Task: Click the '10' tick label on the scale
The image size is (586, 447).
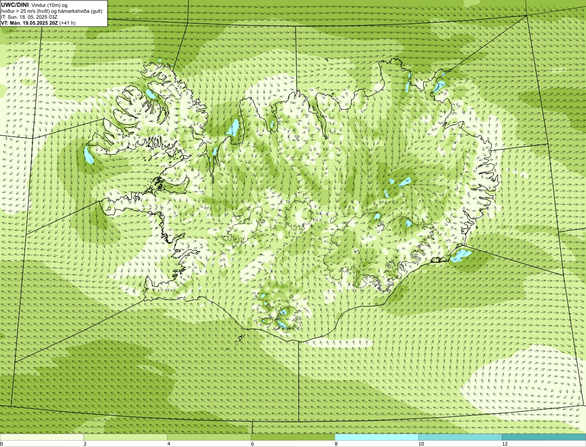Action: click(420, 444)
